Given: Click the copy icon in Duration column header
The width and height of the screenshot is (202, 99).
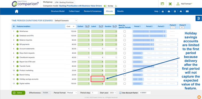Looking at the screenshot, I should pos(116,27).
